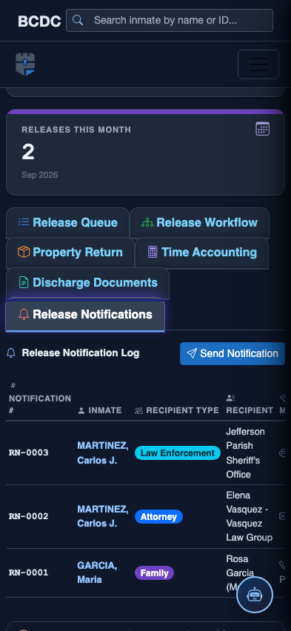Open GARCIA, Maria inmate link
The width and height of the screenshot is (291, 631).
97,572
